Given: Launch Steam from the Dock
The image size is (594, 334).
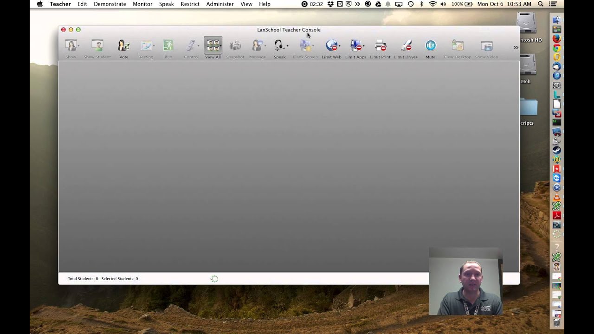Looking at the screenshot, I should click(x=556, y=150).
